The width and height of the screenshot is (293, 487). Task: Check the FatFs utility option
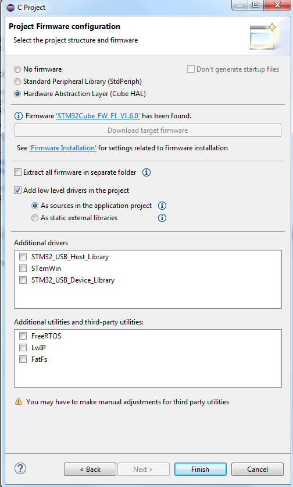[x=23, y=359]
